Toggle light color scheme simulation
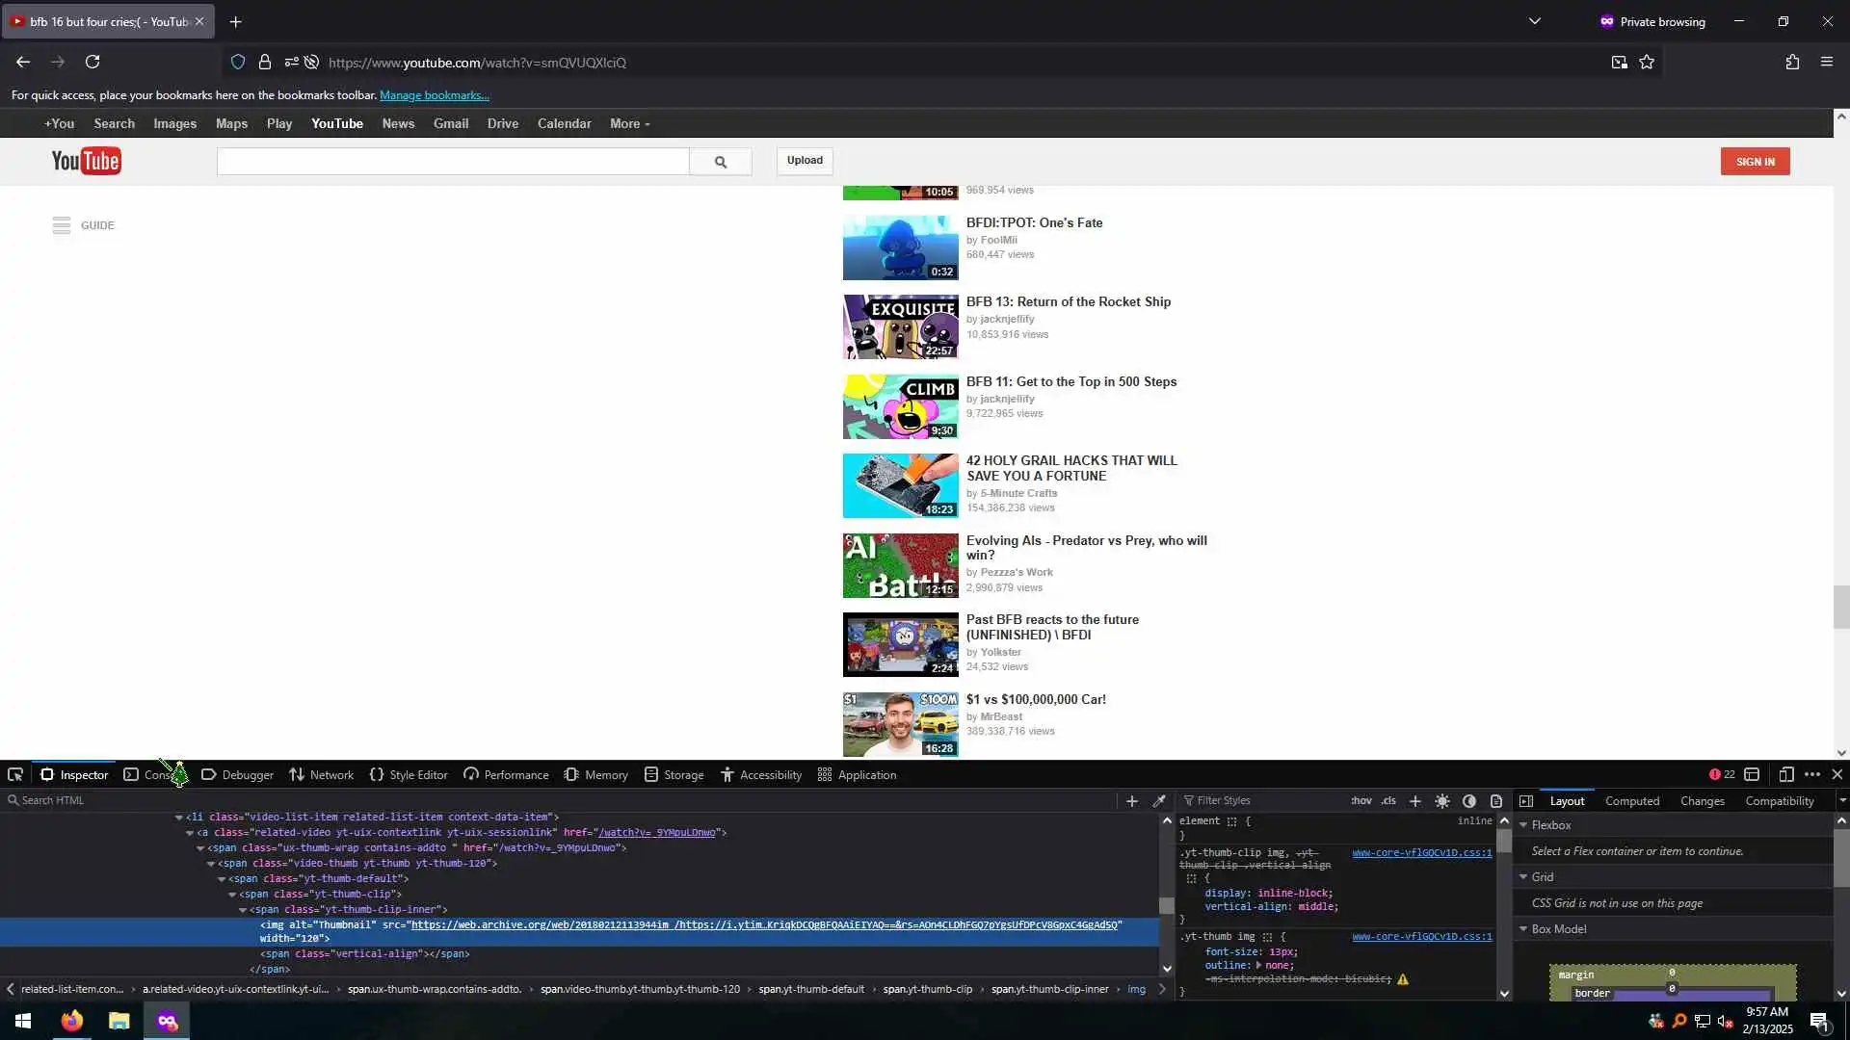The height and width of the screenshot is (1040, 1850). click(x=1442, y=801)
